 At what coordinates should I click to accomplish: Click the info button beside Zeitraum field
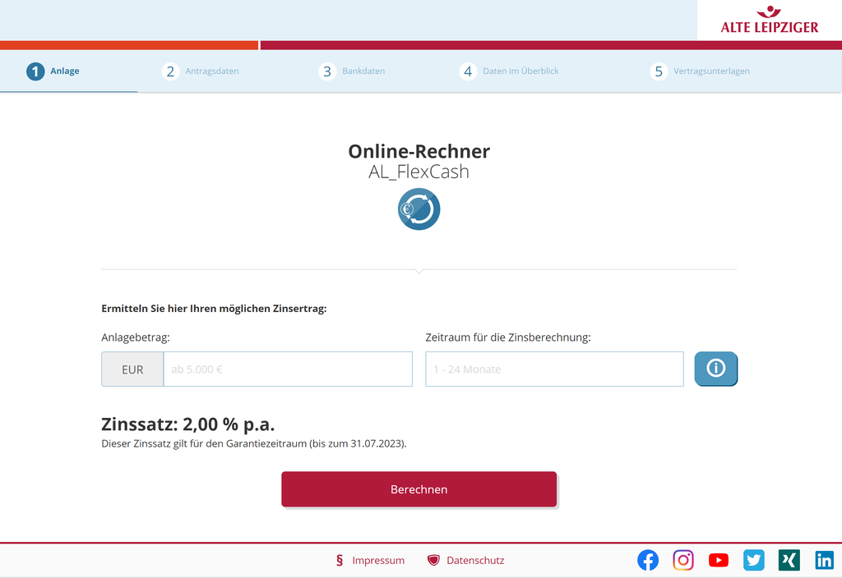(x=716, y=369)
